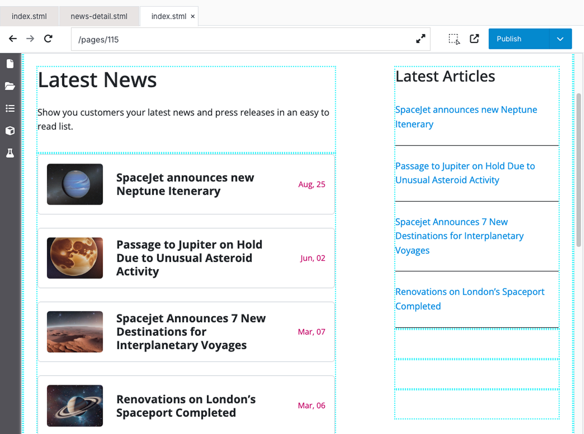The height and width of the screenshot is (434, 584).
Task: Switch to the first index.stml tab
Action: (29, 16)
